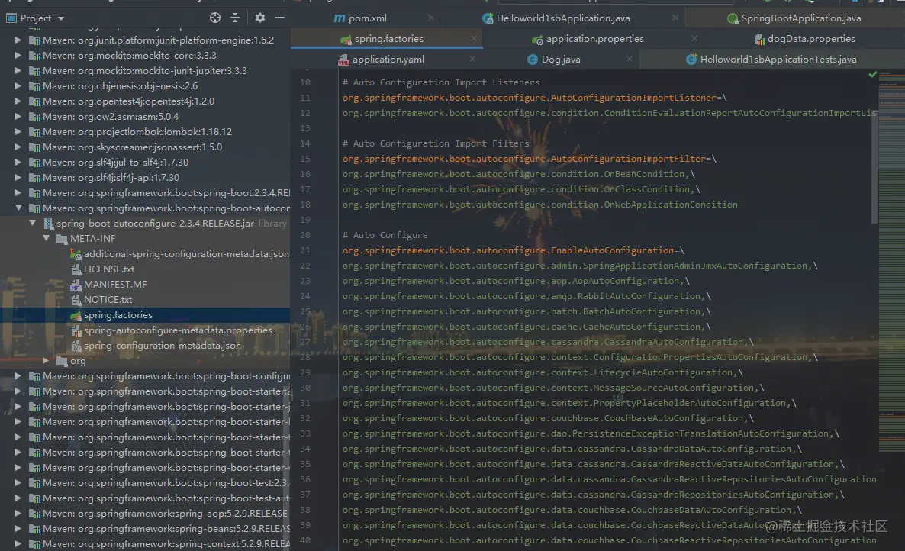Close the spring.factories tab
Image resolution: width=905 pixels, height=551 pixels.
pyautogui.click(x=473, y=38)
